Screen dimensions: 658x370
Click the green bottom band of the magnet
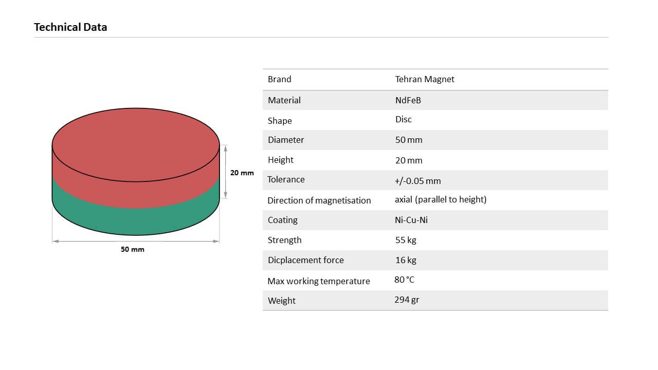136,221
